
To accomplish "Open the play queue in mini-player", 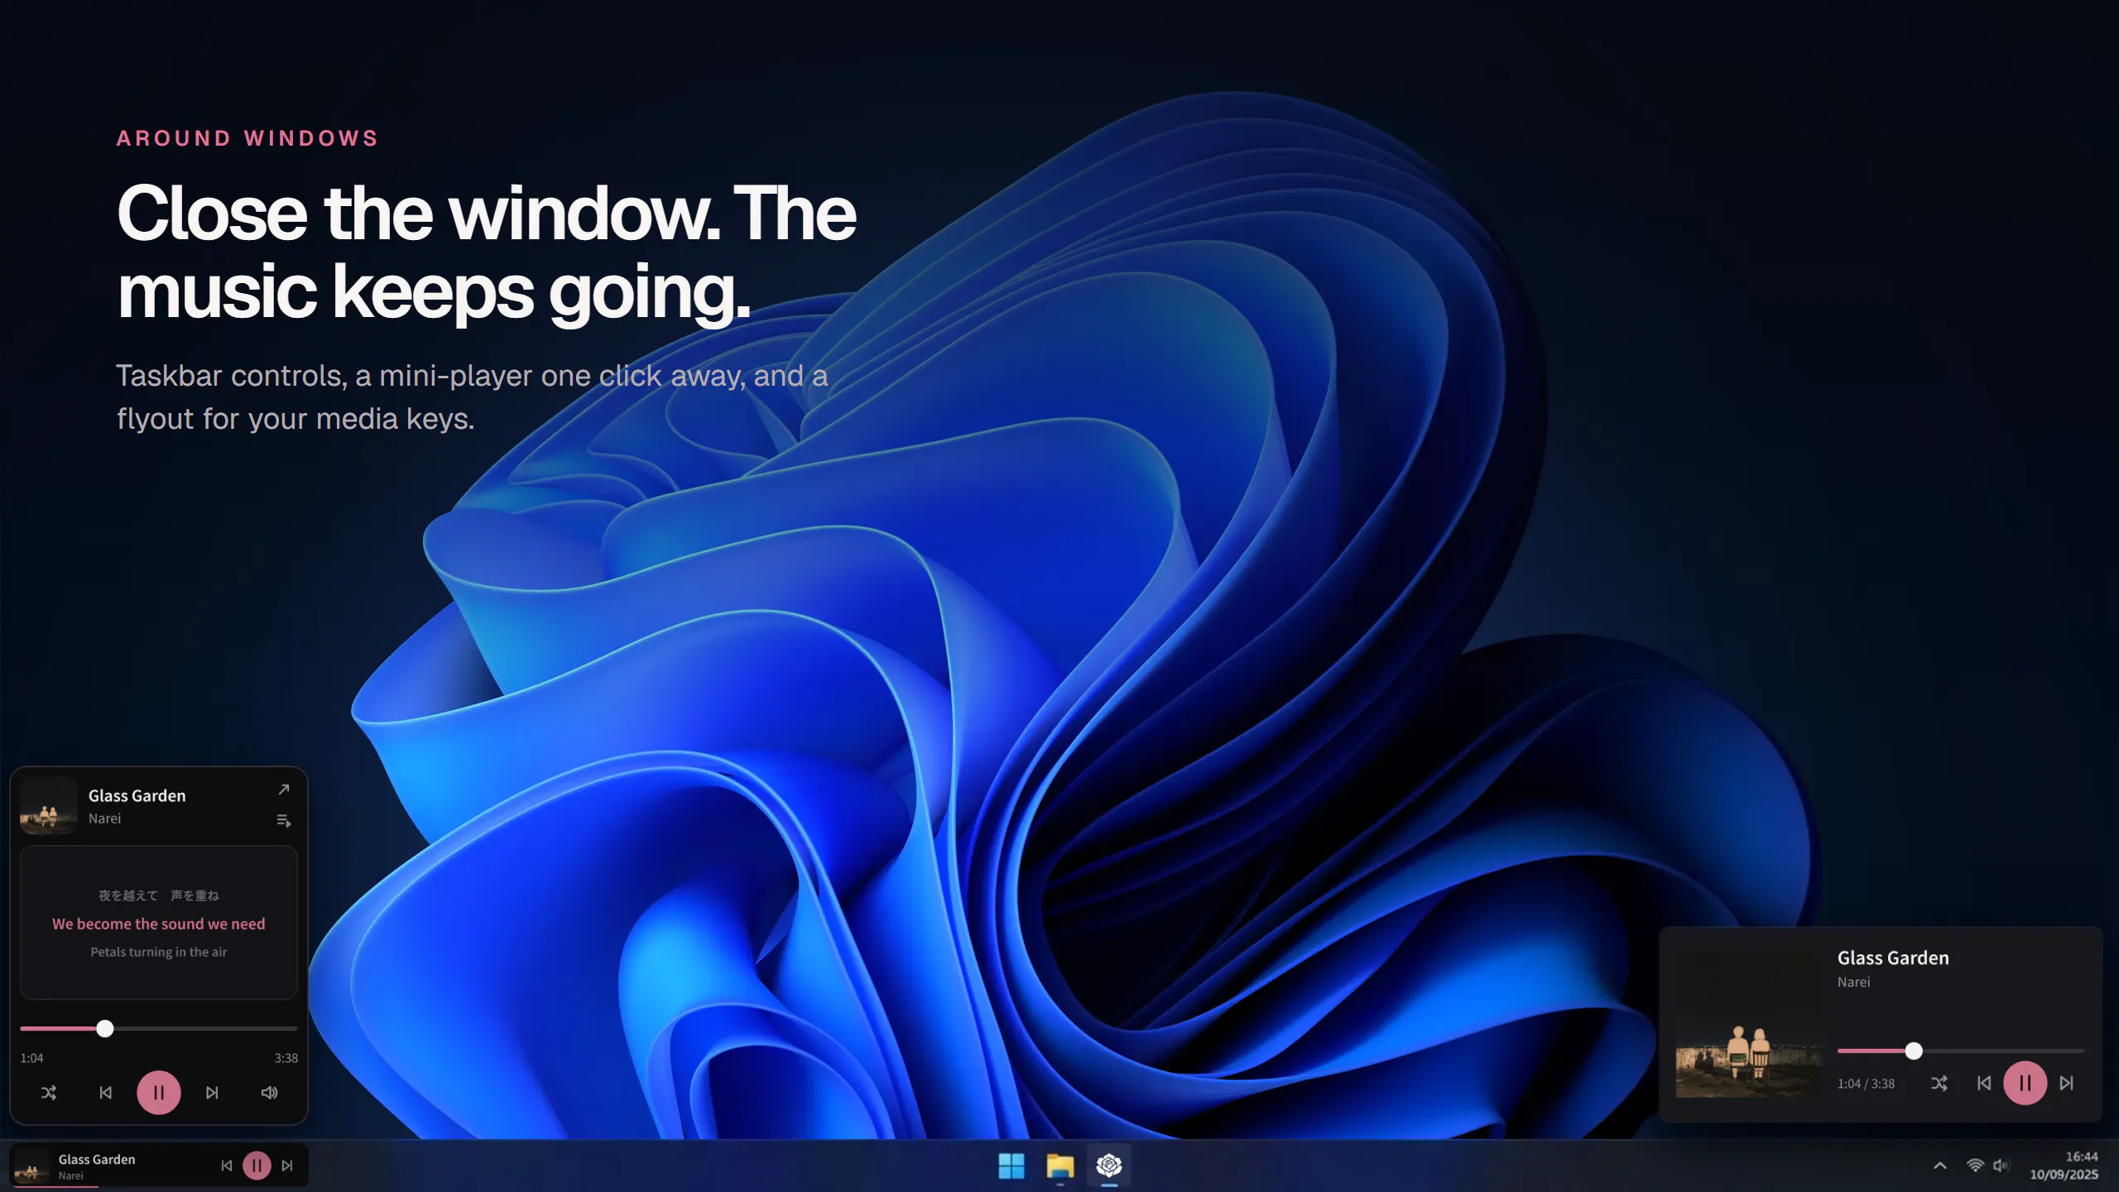I will [284, 821].
